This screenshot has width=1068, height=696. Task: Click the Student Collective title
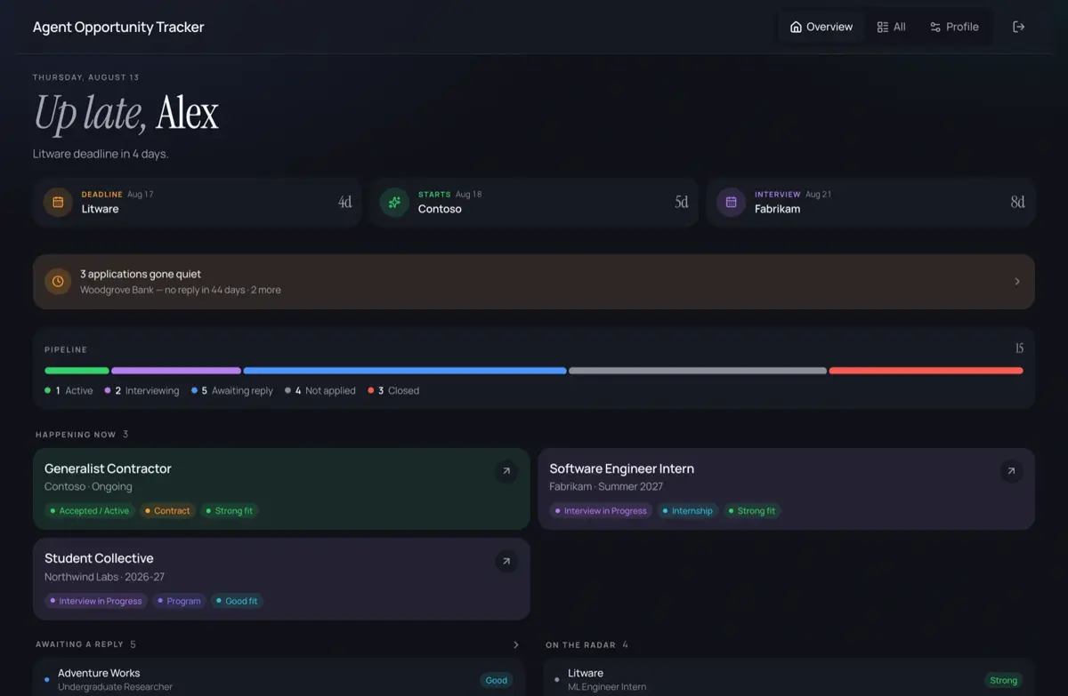coord(99,558)
